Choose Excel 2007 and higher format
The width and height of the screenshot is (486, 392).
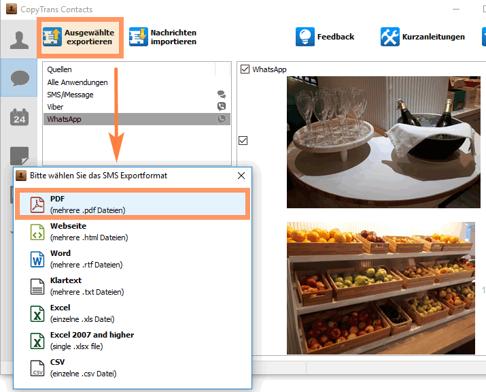pos(133,340)
